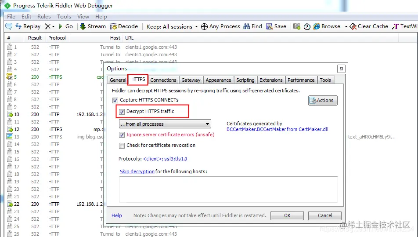Screen dimensions: 418x237
Task: Click Cancel in Options dialog
Action: pyautogui.click(x=325, y=215)
